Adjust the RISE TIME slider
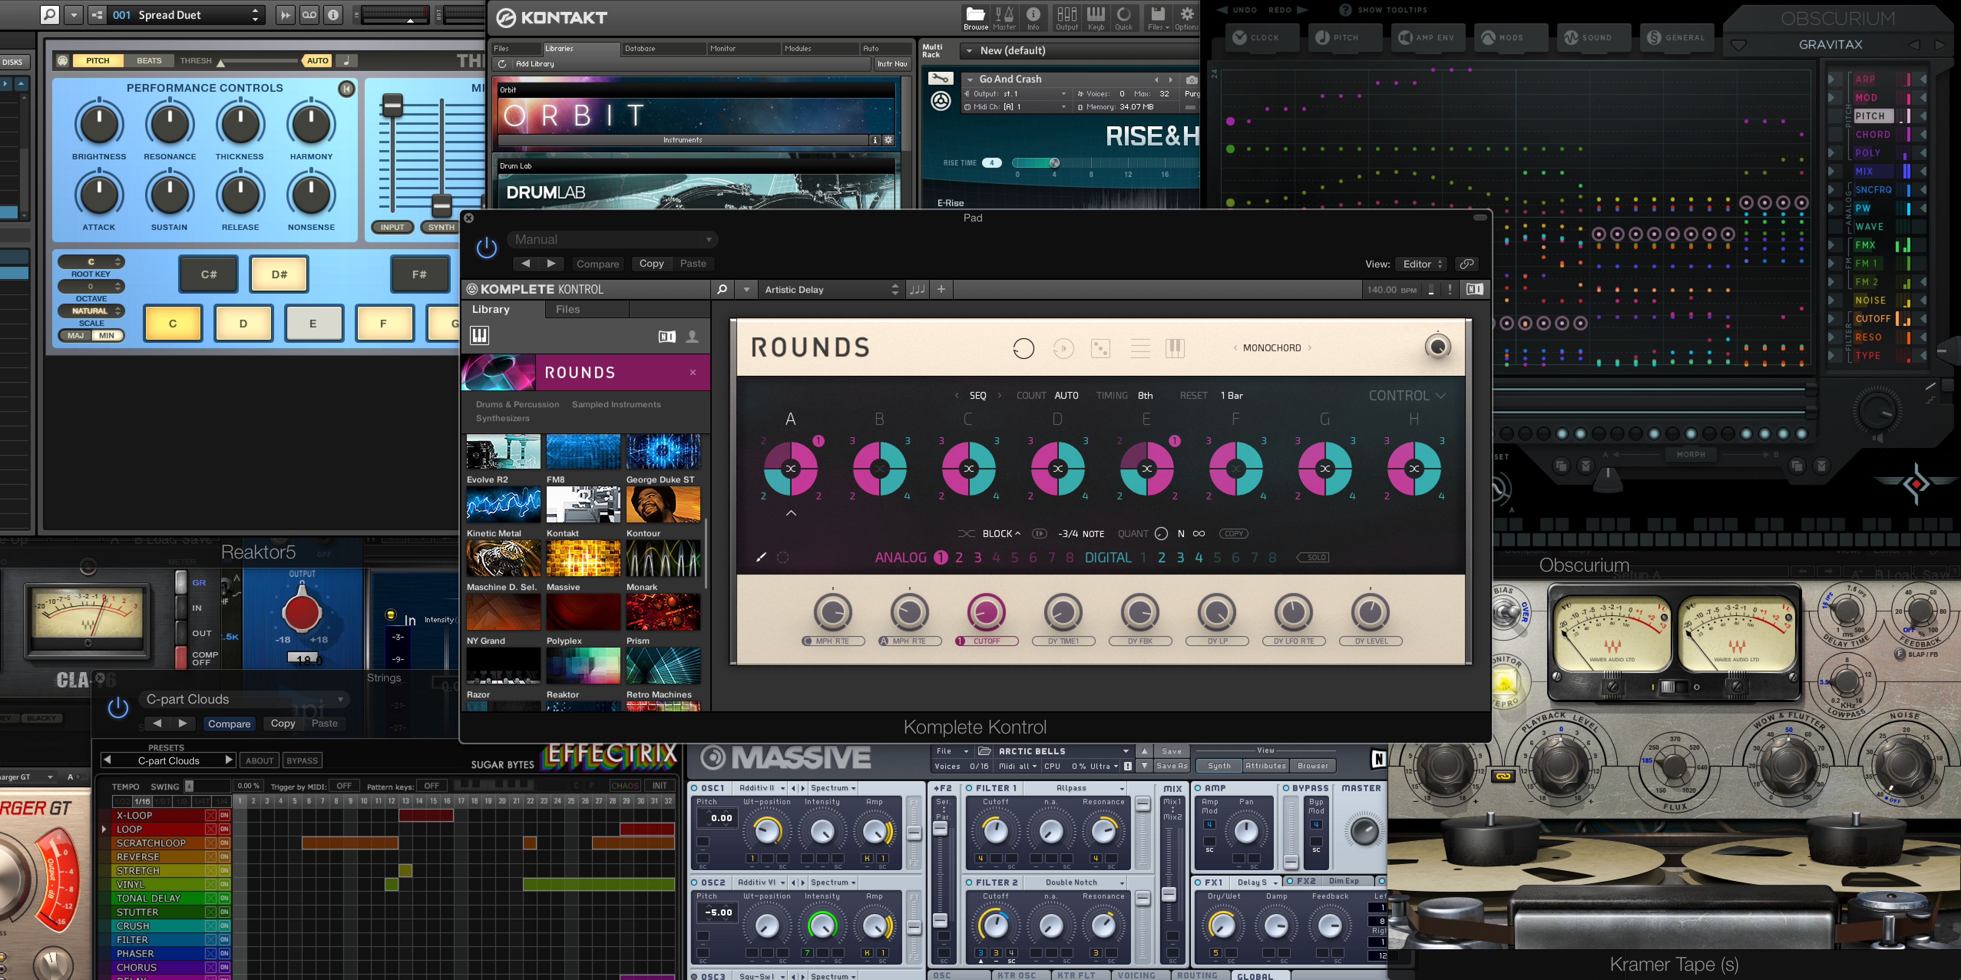Viewport: 1961px width, 980px height. pyautogui.click(x=1054, y=163)
